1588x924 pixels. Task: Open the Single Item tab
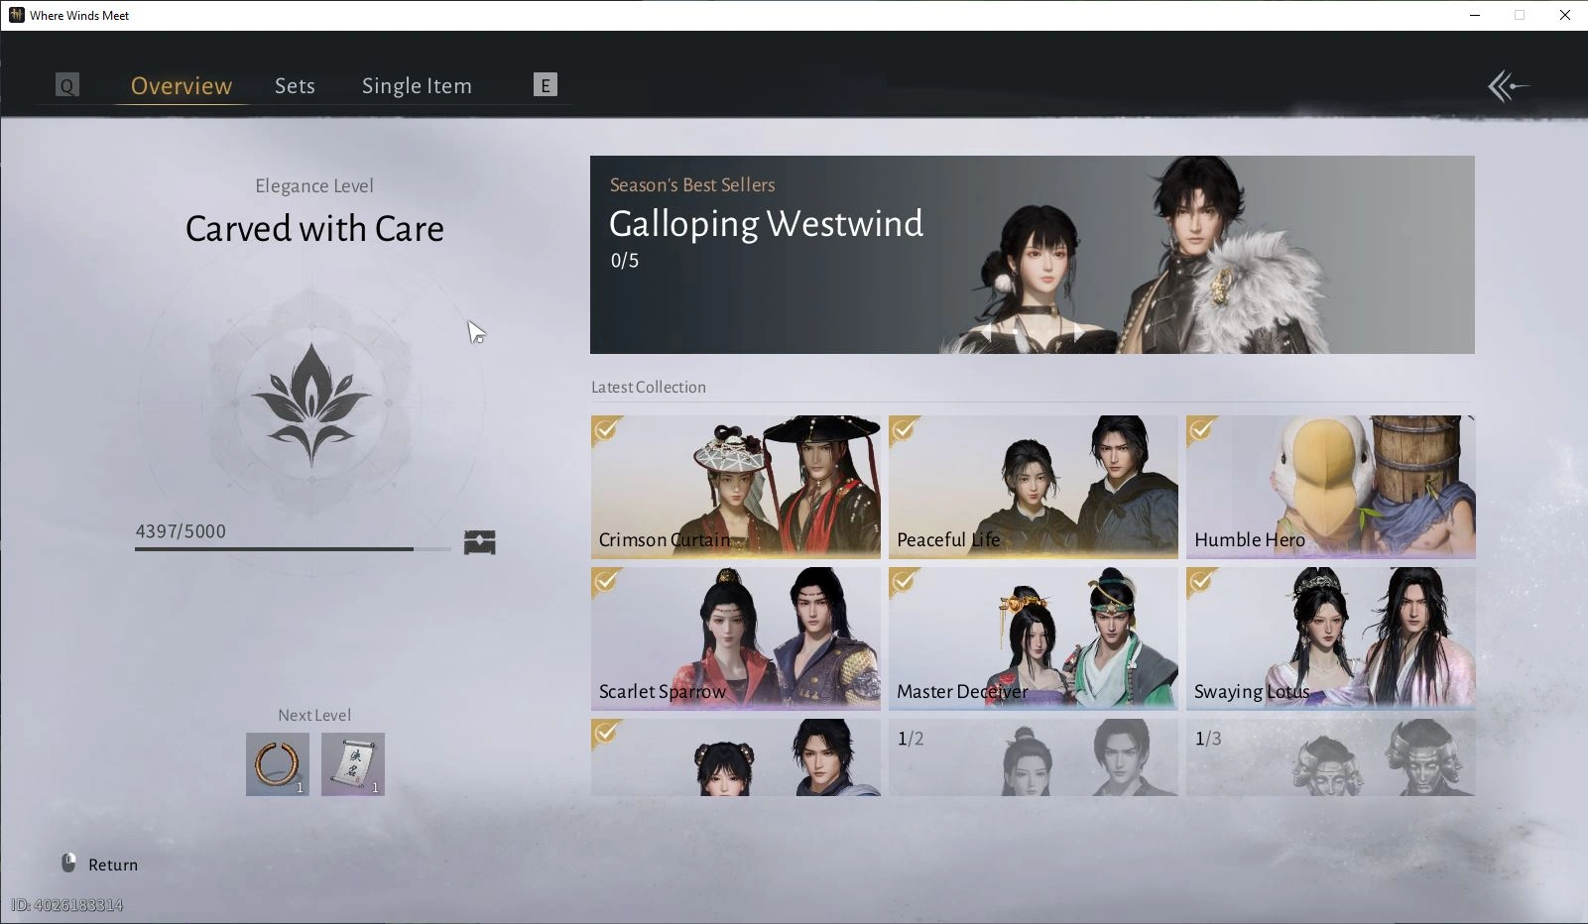coord(417,86)
